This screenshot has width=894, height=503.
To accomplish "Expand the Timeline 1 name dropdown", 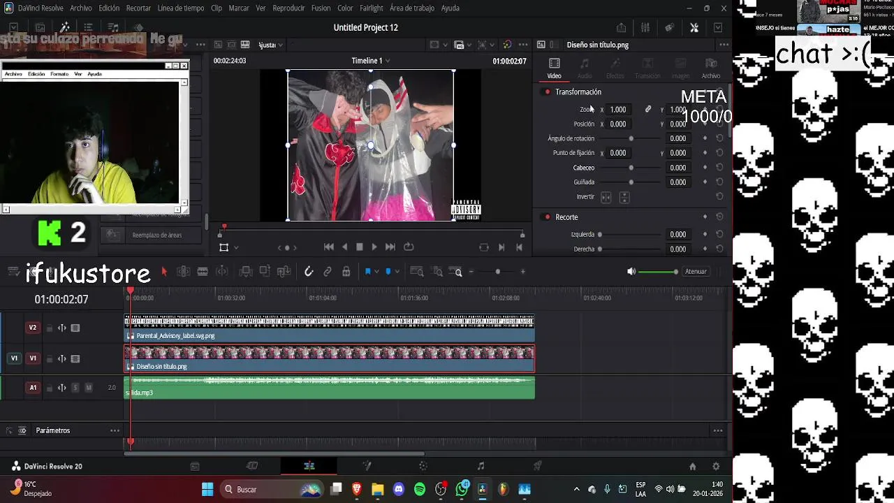I will pyautogui.click(x=388, y=61).
